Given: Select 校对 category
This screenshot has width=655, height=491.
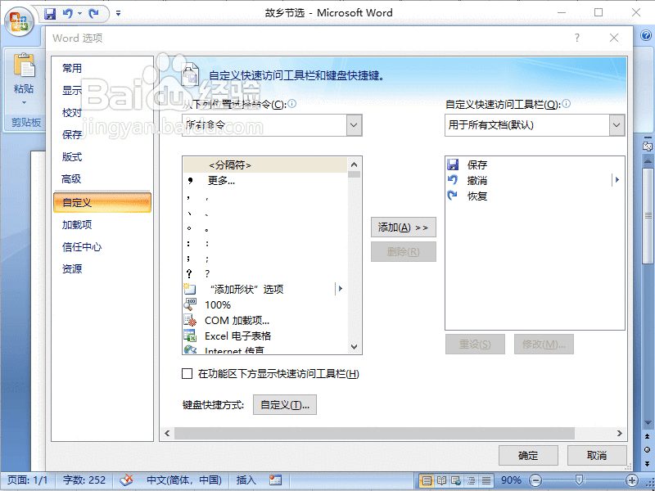Looking at the screenshot, I should click(x=72, y=113).
